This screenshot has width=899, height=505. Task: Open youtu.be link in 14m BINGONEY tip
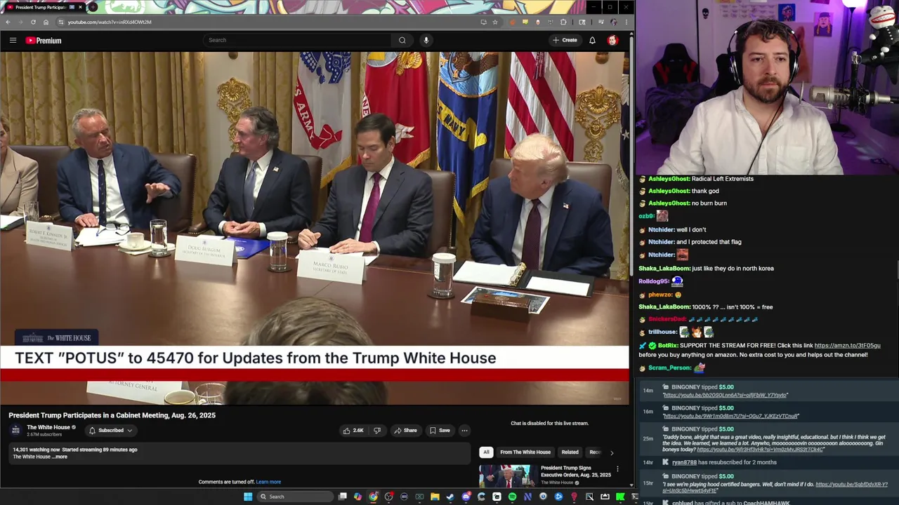pyautogui.click(x=726, y=396)
